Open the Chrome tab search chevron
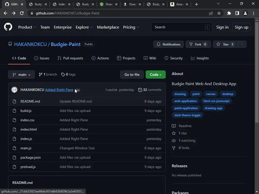 tap(218, 4)
